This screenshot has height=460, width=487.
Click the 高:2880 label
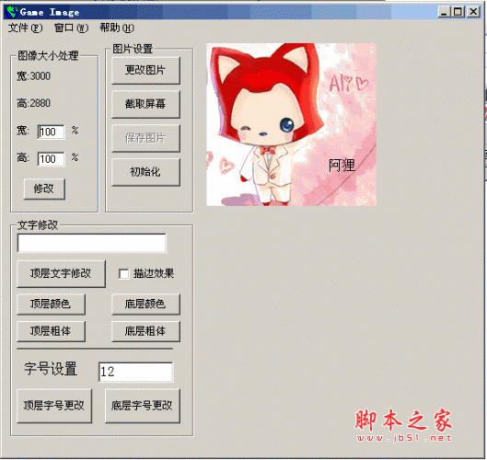point(33,103)
